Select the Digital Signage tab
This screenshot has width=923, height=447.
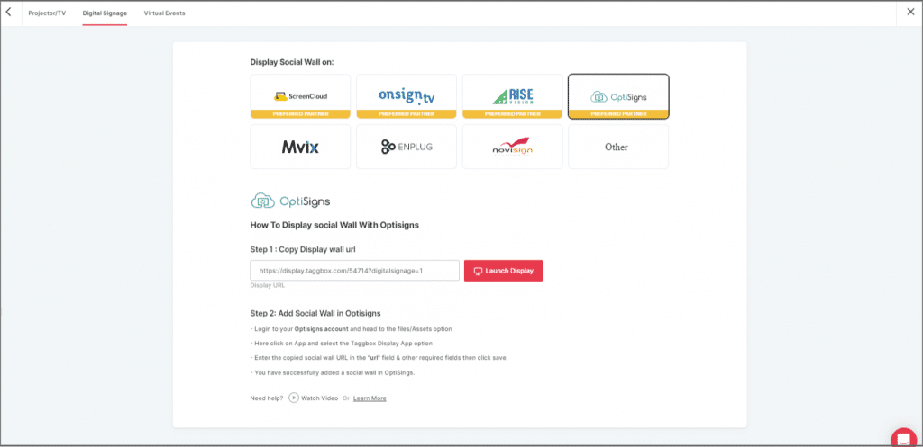tap(105, 13)
